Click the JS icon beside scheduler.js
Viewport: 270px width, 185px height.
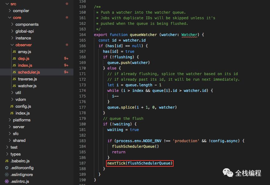pos(14,72)
